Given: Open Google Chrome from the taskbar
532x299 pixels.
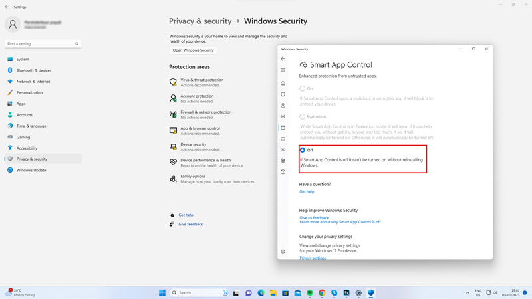Looking at the screenshot, I should coord(322,292).
